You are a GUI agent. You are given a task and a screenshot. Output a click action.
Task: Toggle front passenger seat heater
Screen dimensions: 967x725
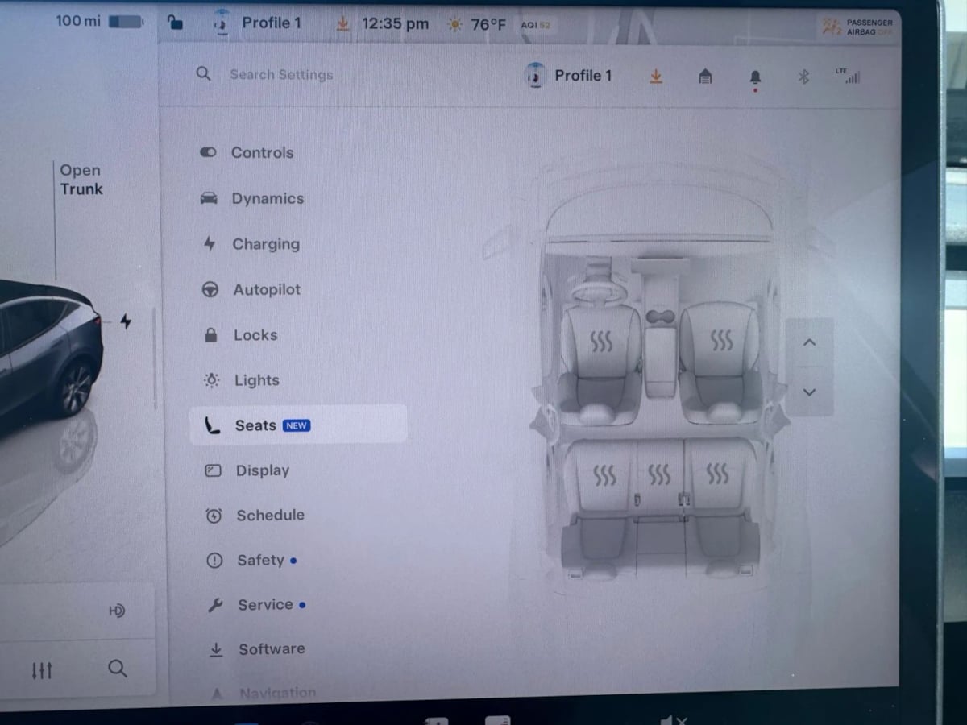tap(721, 341)
